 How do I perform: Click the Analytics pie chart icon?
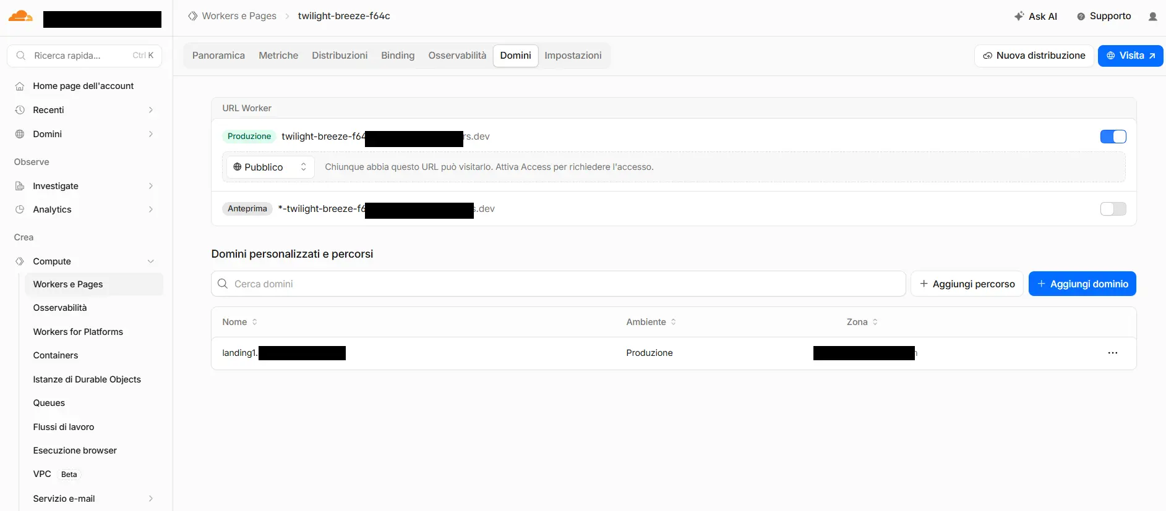click(20, 209)
